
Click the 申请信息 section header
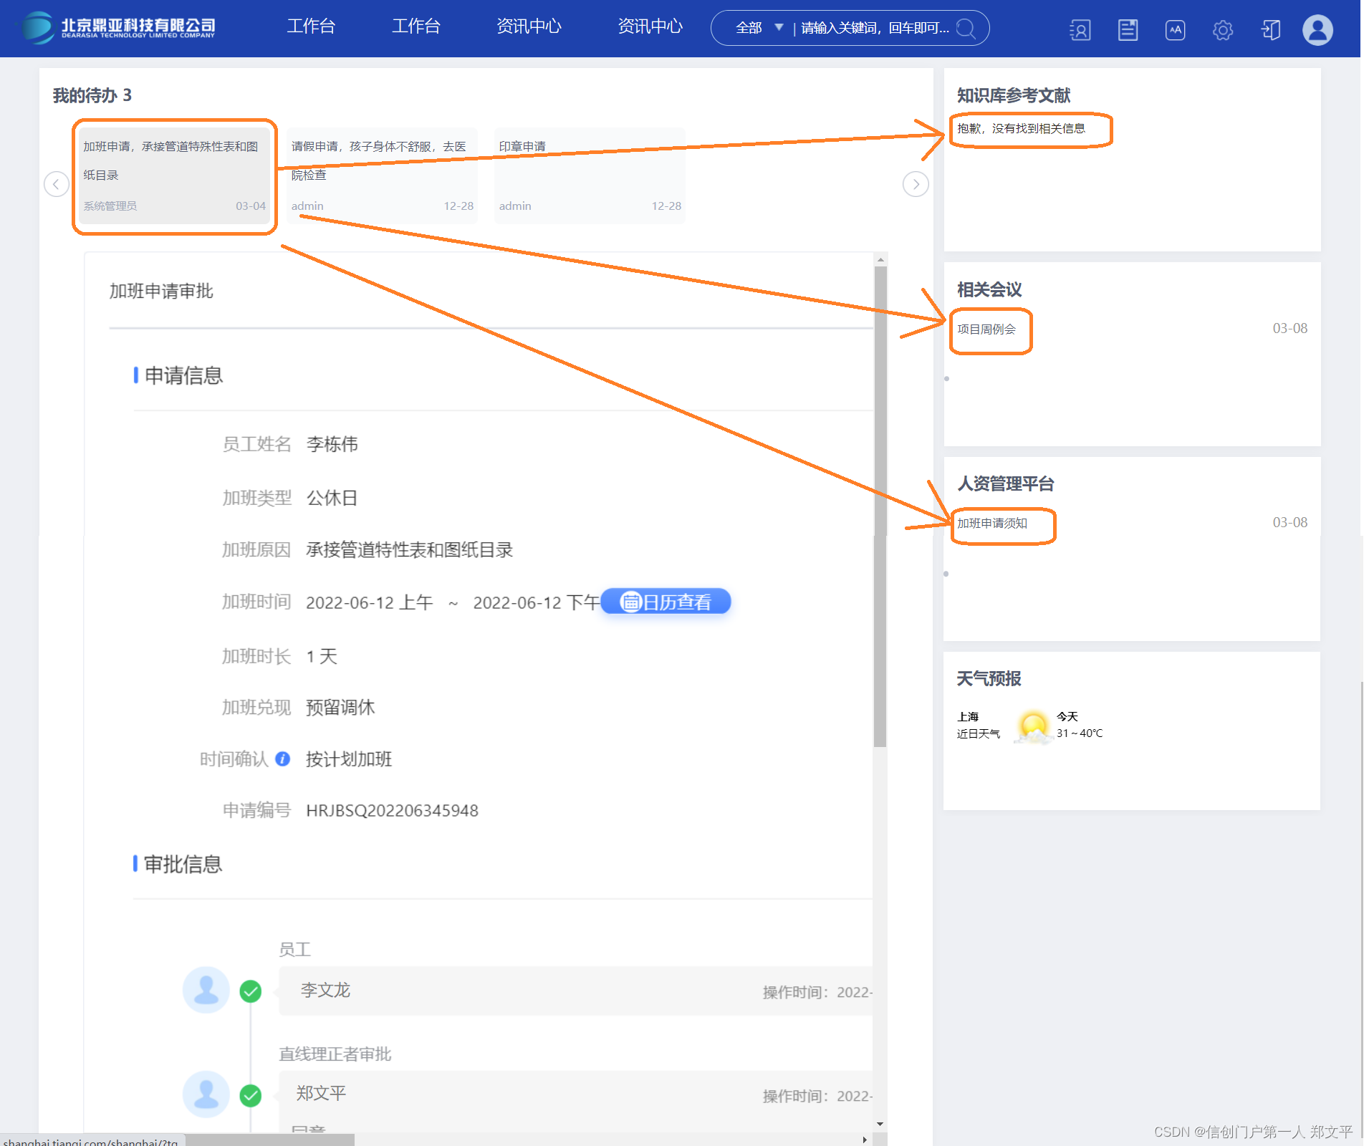pos(184,375)
